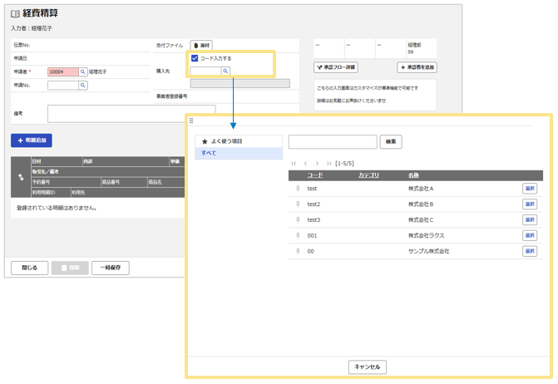
Task: Go to first page of results
Action: point(294,164)
